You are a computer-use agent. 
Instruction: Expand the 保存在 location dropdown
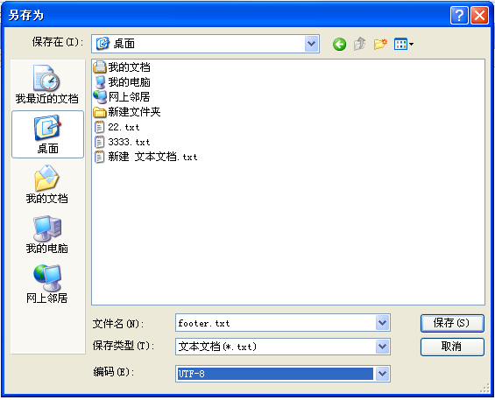coord(311,44)
